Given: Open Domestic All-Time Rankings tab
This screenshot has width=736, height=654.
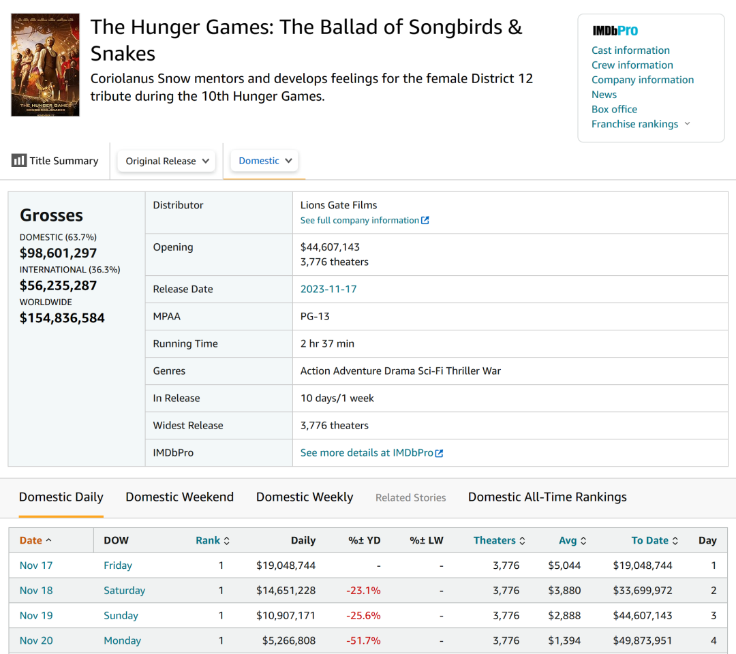Looking at the screenshot, I should click(x=547, y=497).
